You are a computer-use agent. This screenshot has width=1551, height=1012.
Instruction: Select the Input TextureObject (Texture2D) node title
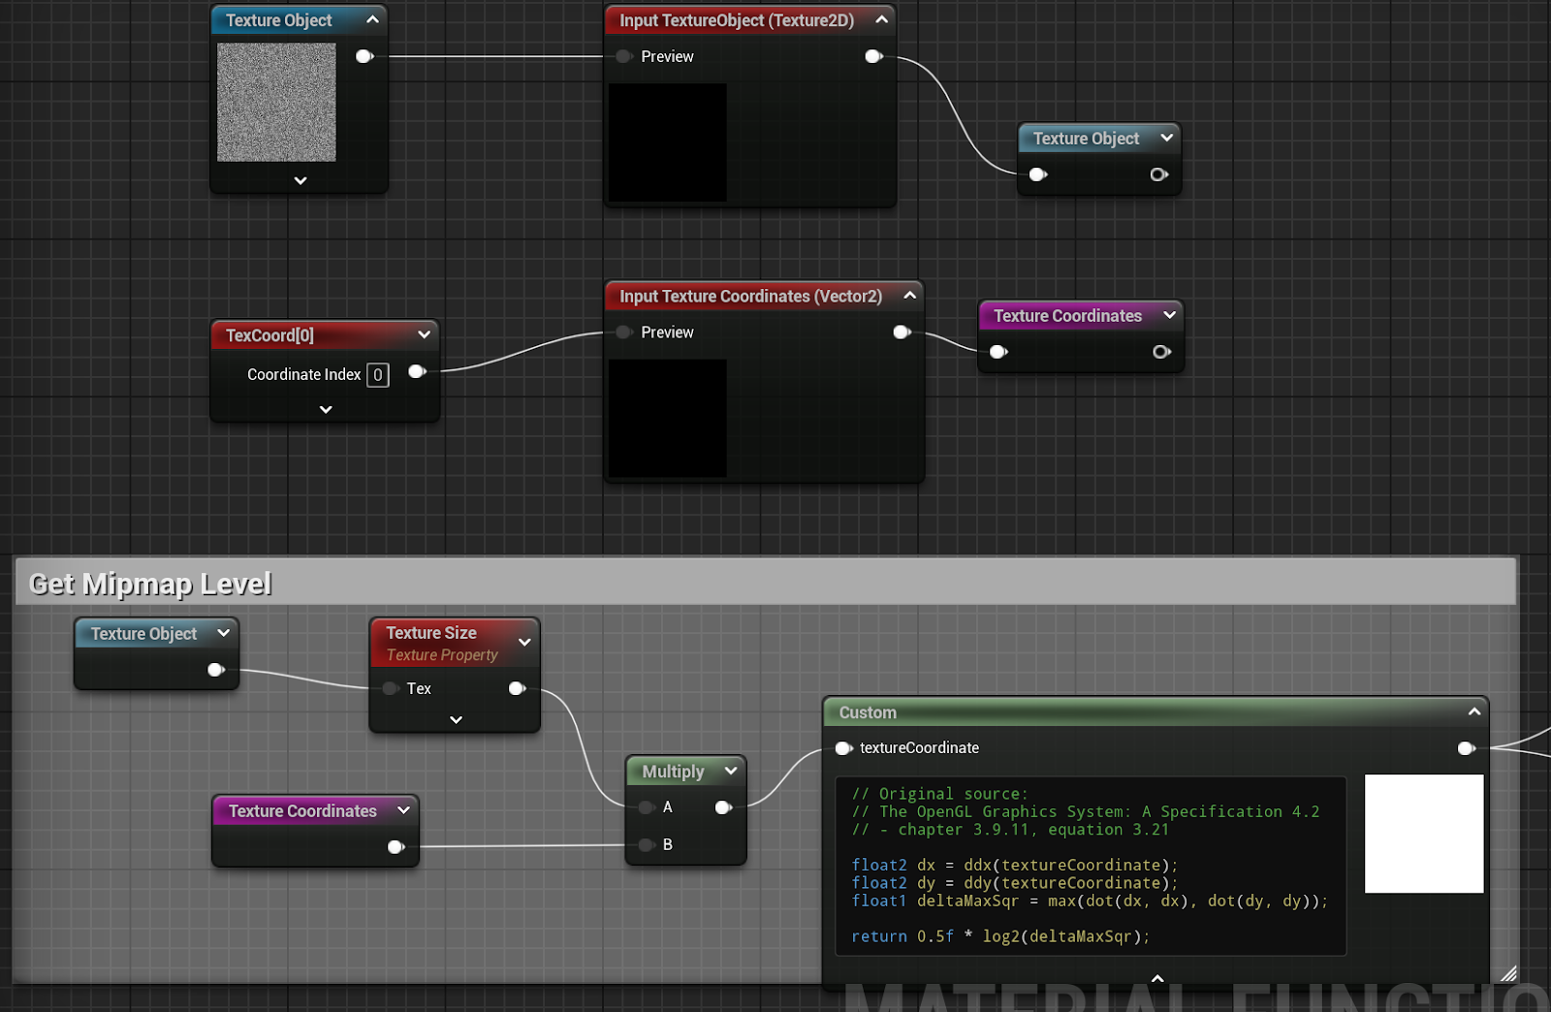(737, 20)
